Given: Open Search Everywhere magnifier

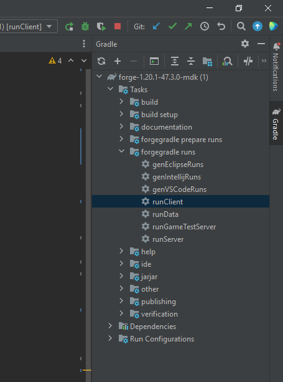Looking at the screenshot, I should point(241,26).
